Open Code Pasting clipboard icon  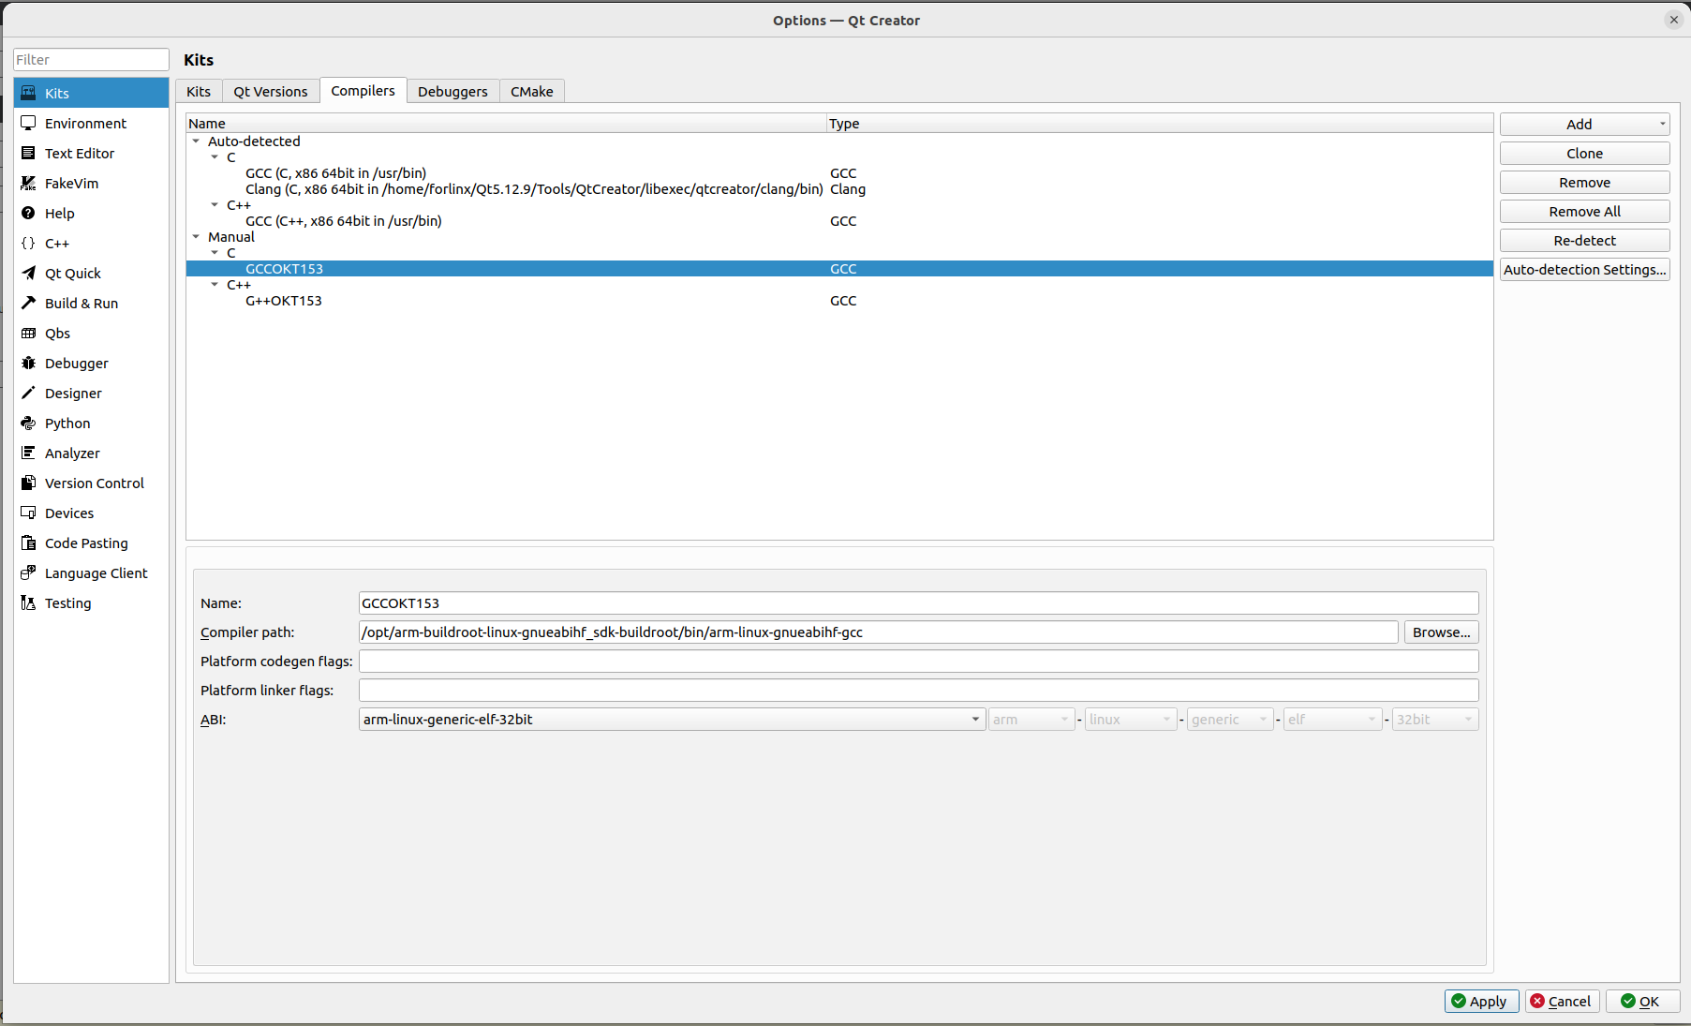[28, 543]
